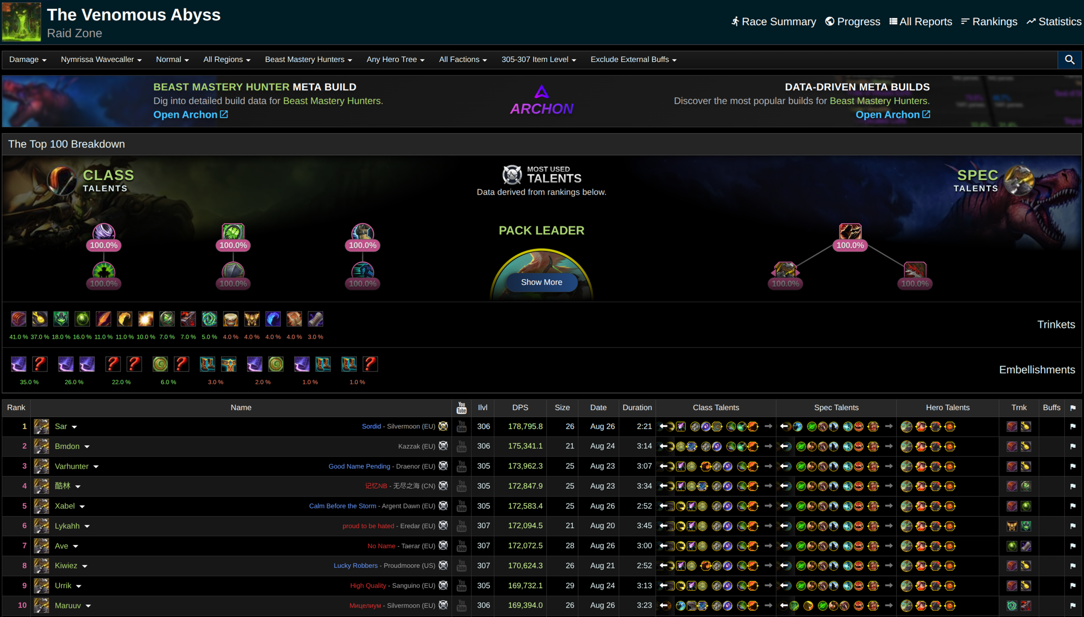This screenshot has width=1084, height=617.
Task: Click the Venomous Abyss zone thumbnail
Action: click(22, 22)
